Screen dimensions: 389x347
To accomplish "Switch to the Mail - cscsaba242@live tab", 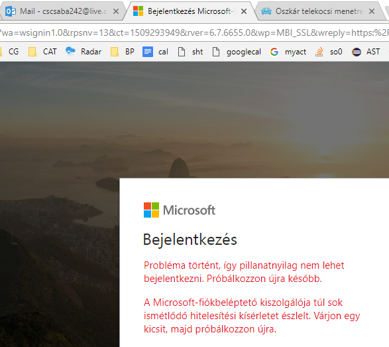I will click(x=62, y=11).
